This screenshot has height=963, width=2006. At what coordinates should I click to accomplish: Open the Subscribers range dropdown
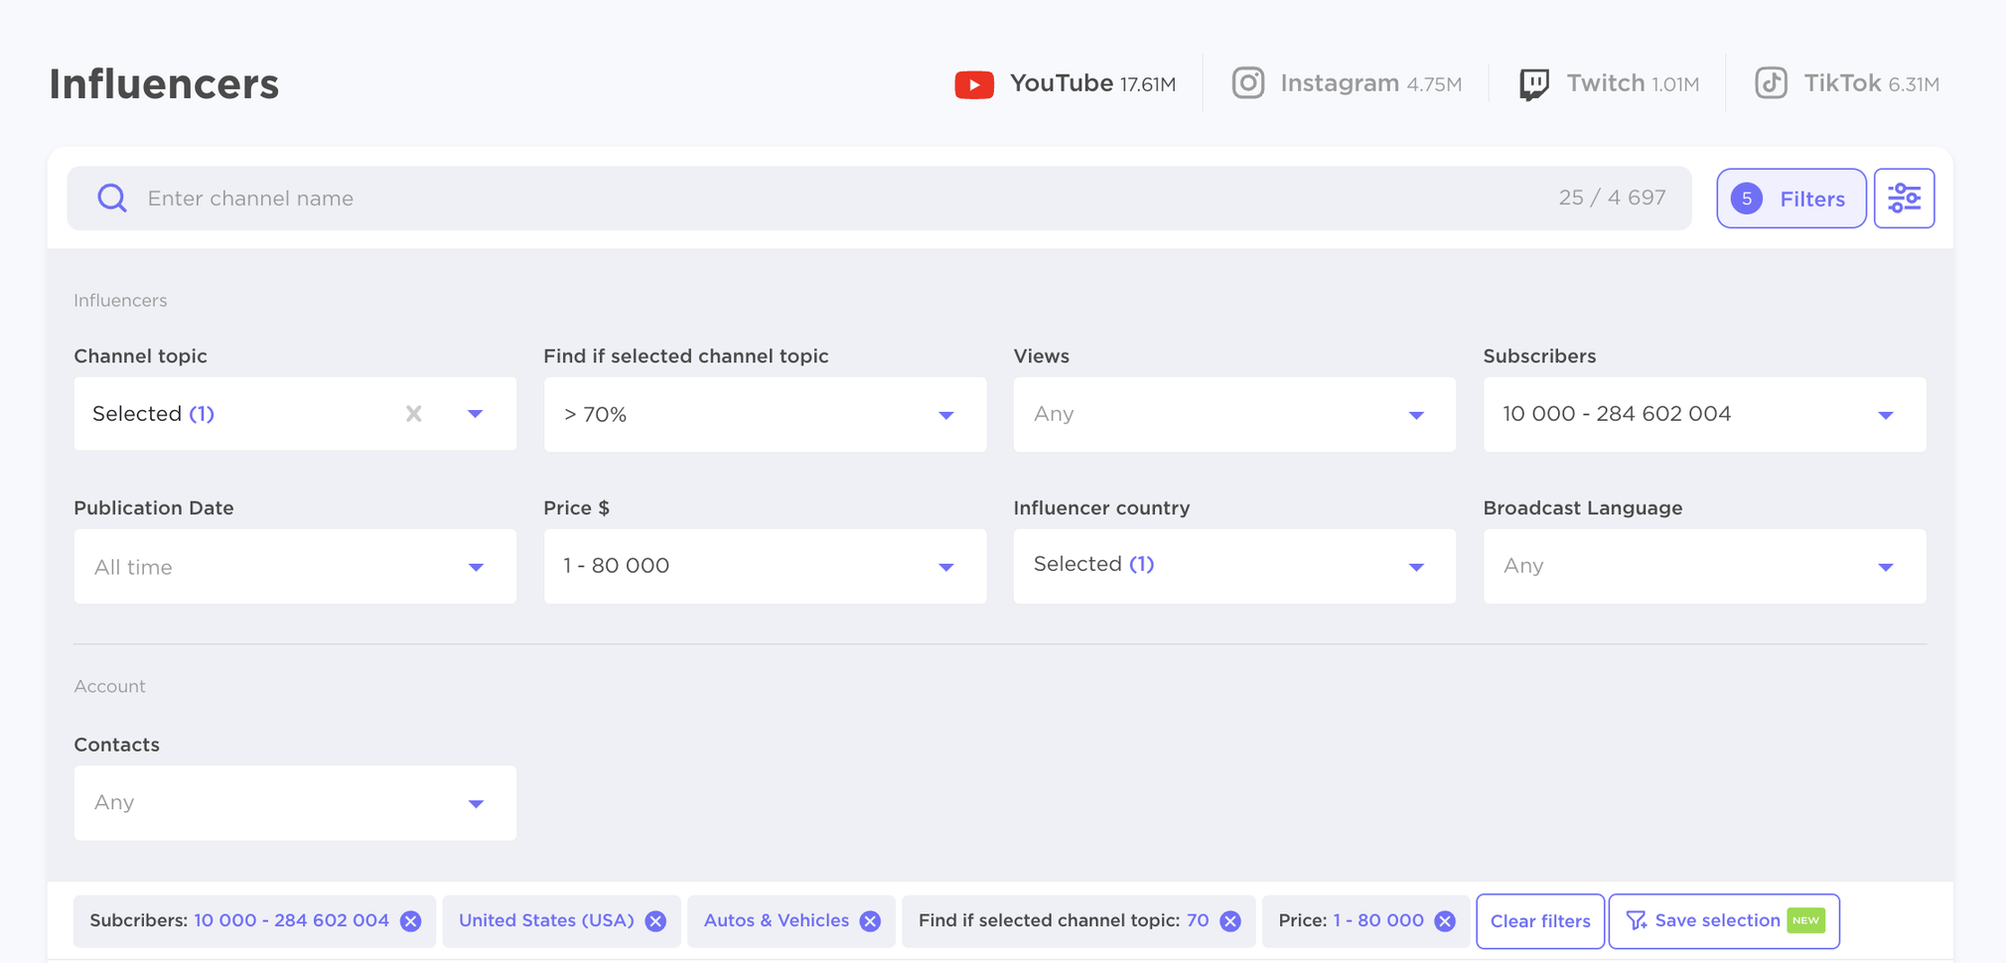point(1703,414)
